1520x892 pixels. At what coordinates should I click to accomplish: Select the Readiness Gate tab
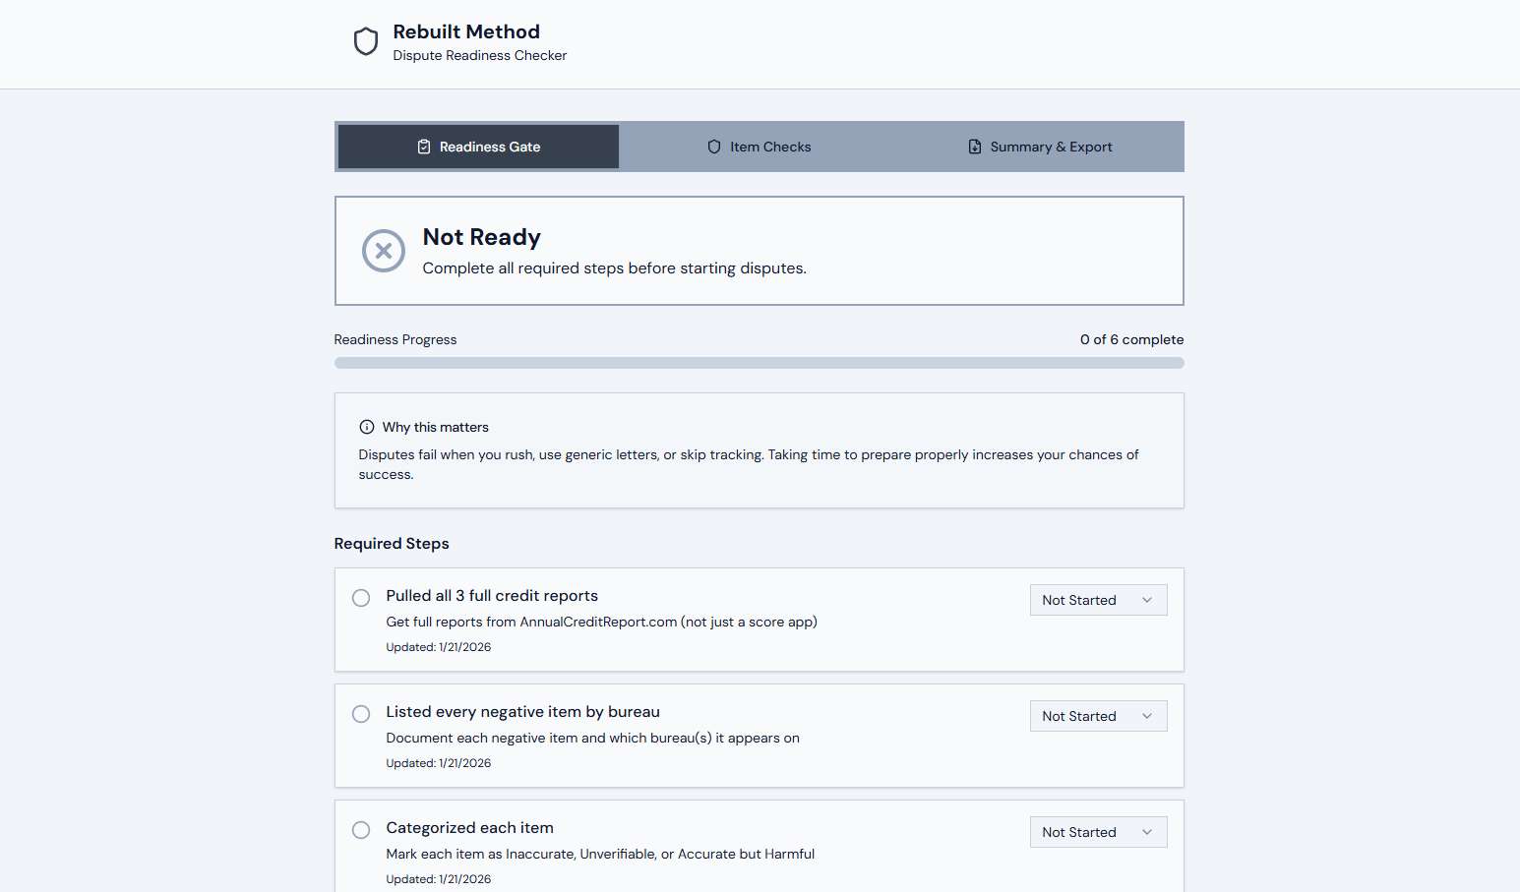478,147
